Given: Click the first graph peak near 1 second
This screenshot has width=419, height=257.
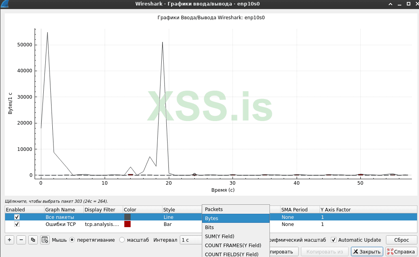Looking at the screenshot, I should coord(47,33).
